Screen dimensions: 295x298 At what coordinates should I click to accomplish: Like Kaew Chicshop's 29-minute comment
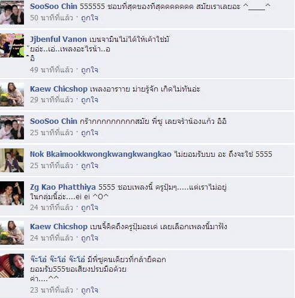pyautogui.click(x=89, y=100)
